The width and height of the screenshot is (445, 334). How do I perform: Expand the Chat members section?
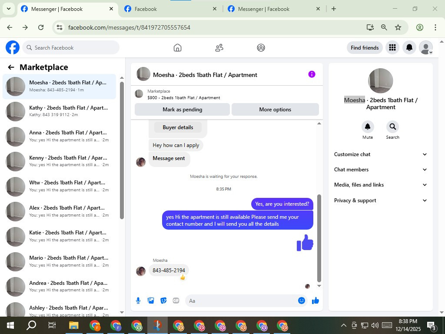[380, 170]
